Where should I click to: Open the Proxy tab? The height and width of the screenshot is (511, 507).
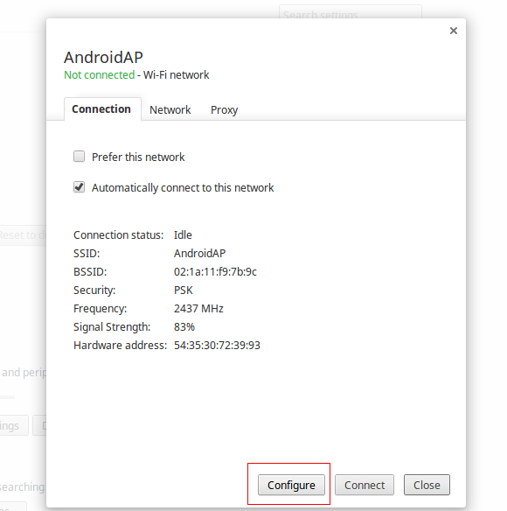click(x=224, y=110)
